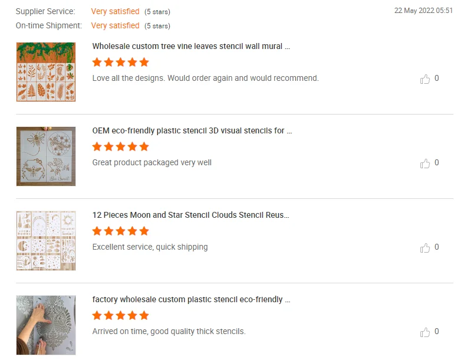Like the Moon and Star stencil review
The height and width of the screenshot is (363, 457).
coord(425,247)
